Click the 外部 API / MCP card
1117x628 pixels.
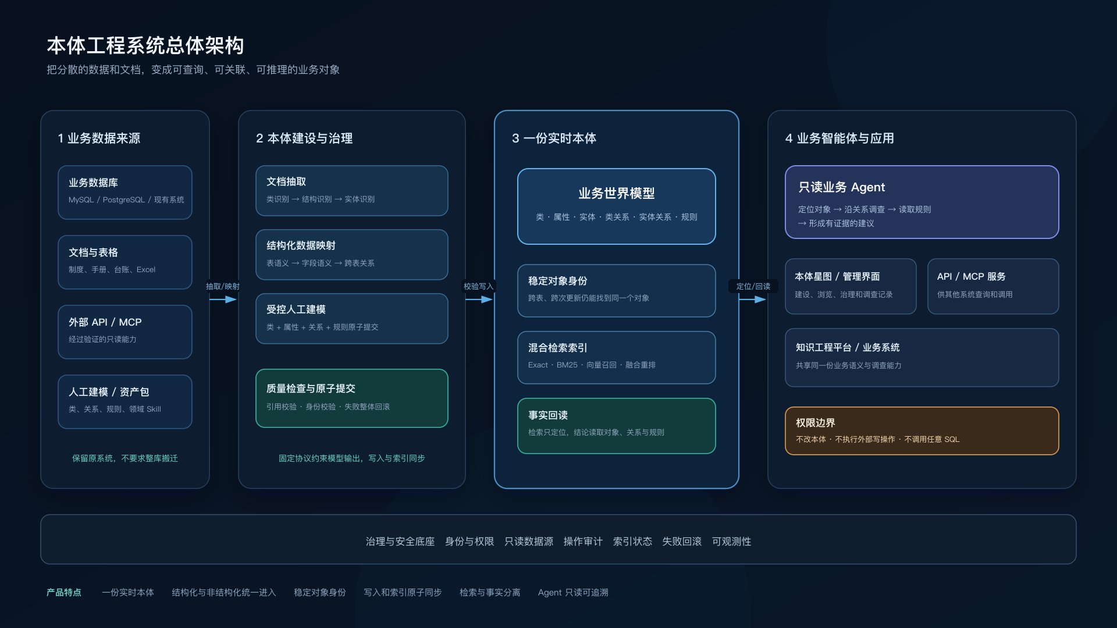pyautogui.click(x=125, y=332)
